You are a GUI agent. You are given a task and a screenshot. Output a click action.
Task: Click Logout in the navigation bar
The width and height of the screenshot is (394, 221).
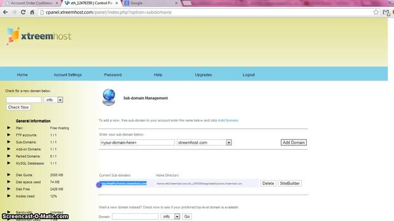click(249, 75)
